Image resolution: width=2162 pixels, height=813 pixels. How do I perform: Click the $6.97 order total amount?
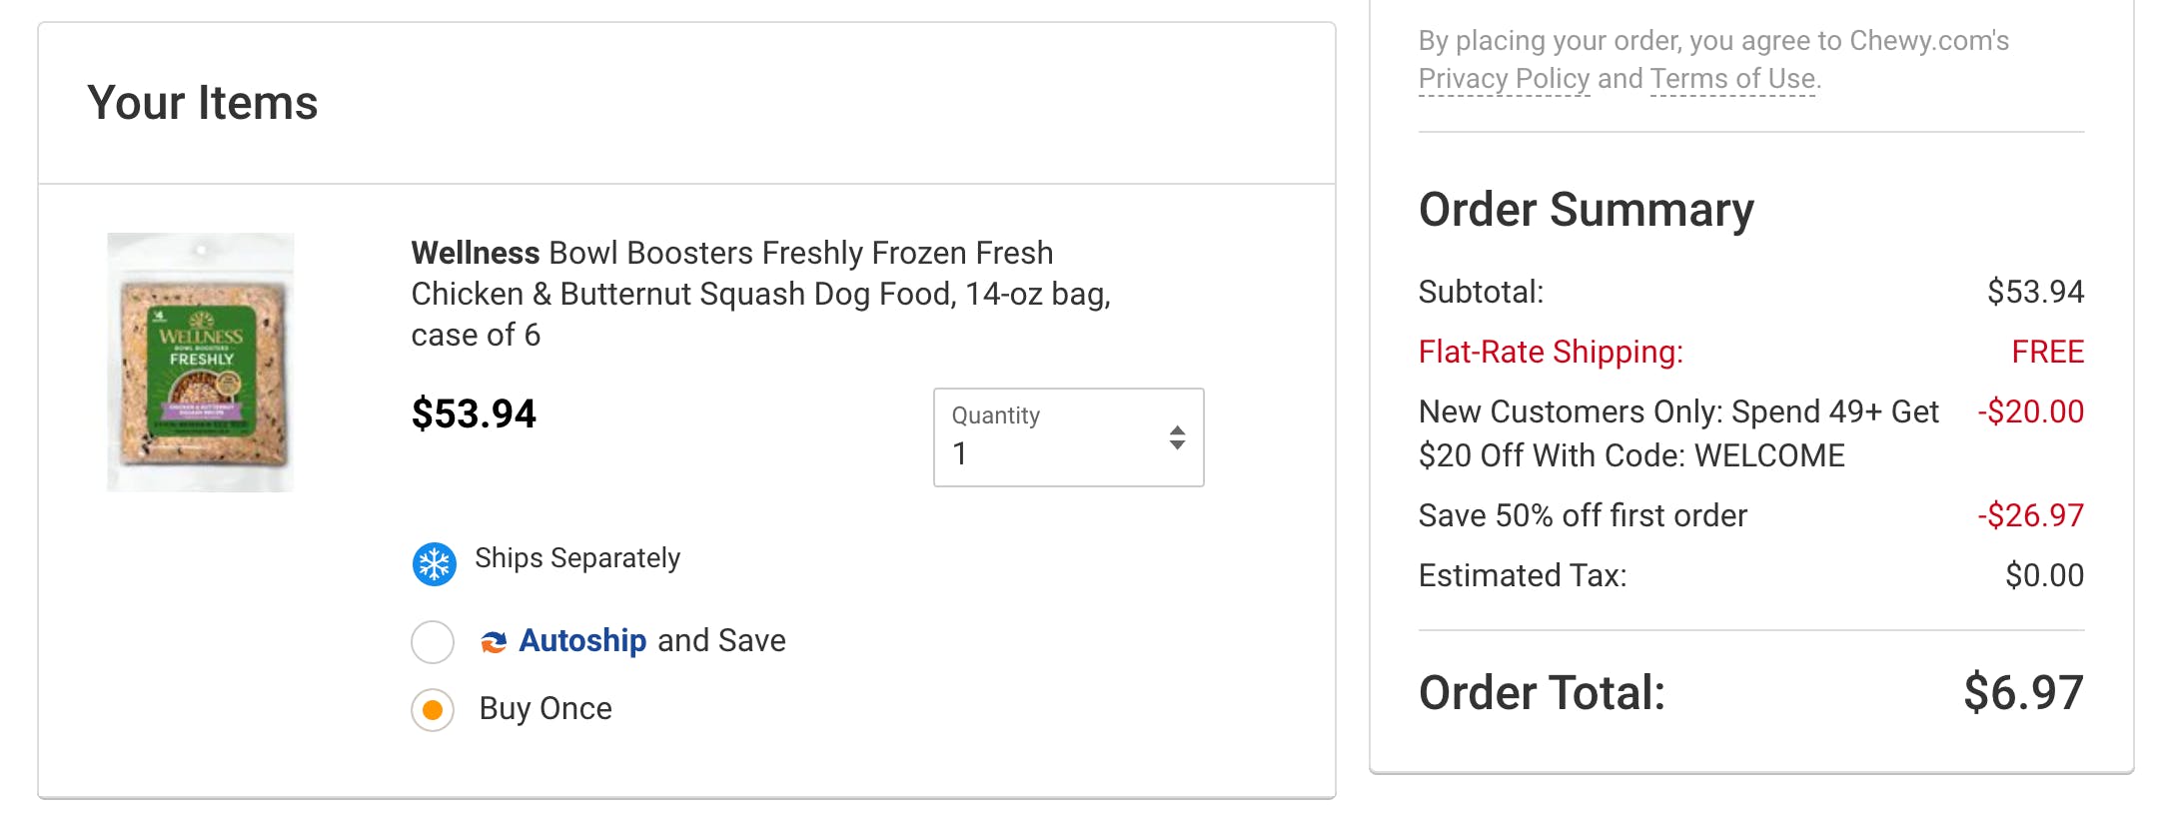click(x=2023, y=692)
